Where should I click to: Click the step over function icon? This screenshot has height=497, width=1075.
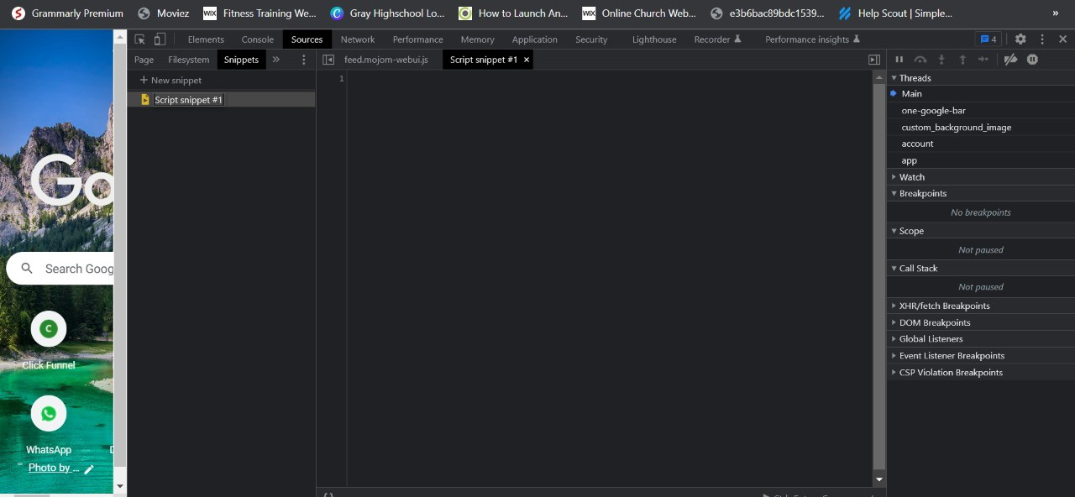pos(920,60)
